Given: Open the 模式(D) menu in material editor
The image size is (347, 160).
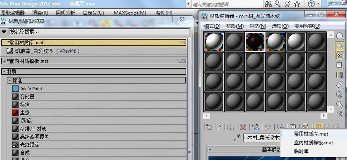Looking at the screenshot, I should pyautogui.click(x=212, y=26).
